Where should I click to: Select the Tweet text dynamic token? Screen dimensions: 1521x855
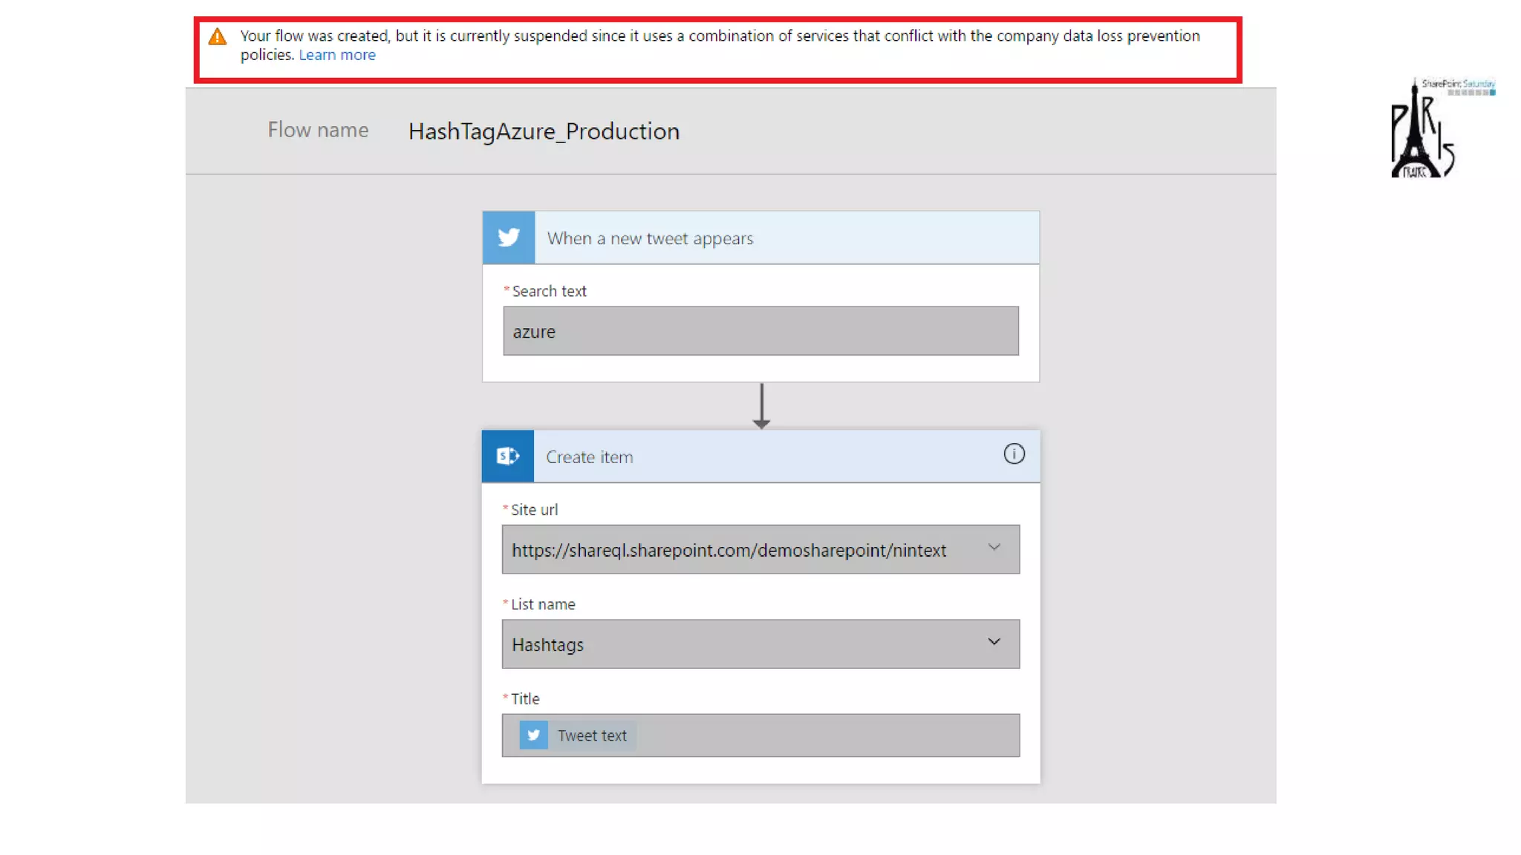(592, 736)
